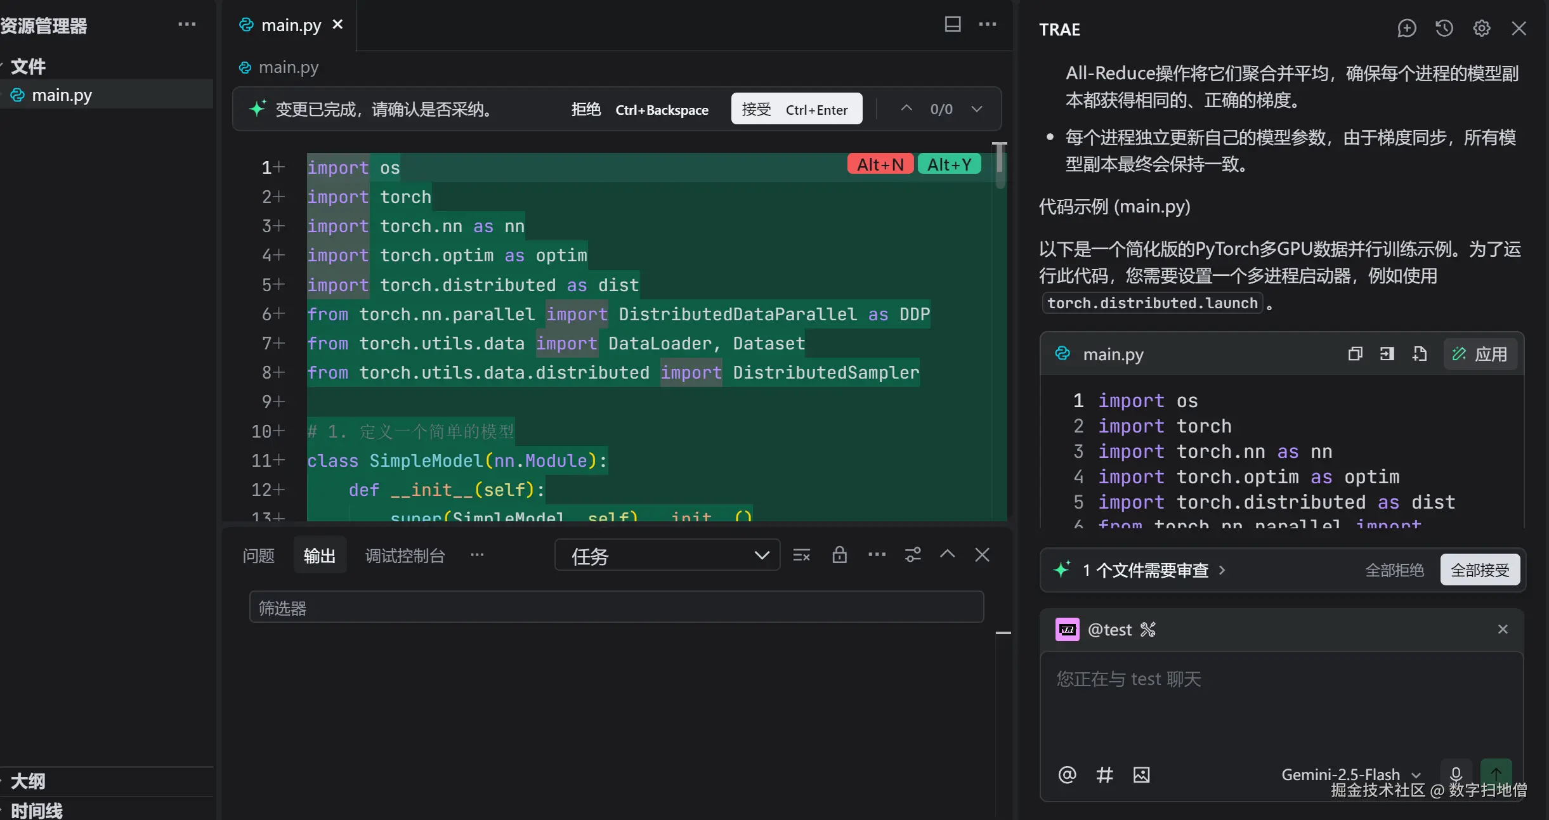Image resolution: width=1549 pixels, height=820 pixels.
Task: Expand the 大纲 outline section
Action: [x=28, y=781]
